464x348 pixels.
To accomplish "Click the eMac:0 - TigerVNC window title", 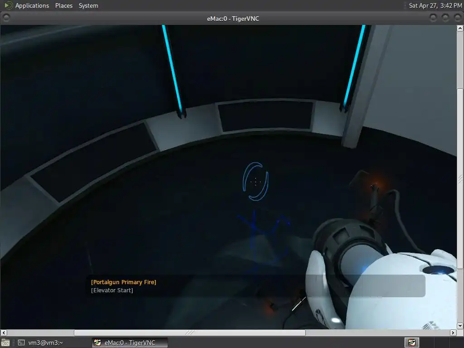I will [233, 19].
